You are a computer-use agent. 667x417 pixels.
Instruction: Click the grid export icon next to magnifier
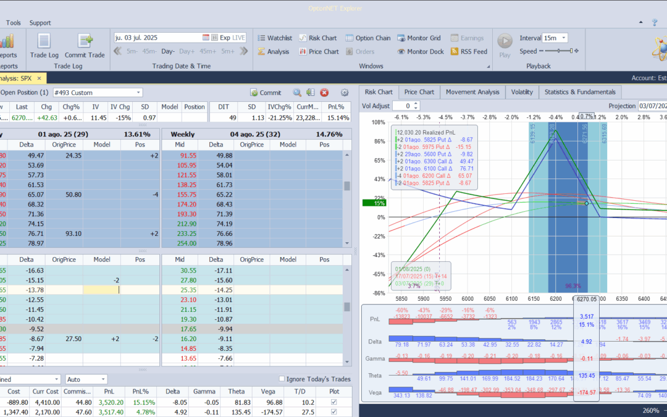click(x=311, y=92)
